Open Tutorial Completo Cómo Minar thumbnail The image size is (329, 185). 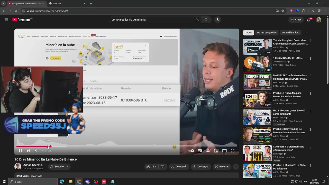coord(258,47)
